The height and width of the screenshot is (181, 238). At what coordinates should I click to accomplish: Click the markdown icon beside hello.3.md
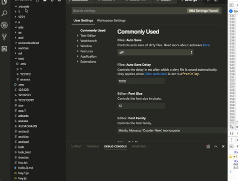[x=16, y=168]
